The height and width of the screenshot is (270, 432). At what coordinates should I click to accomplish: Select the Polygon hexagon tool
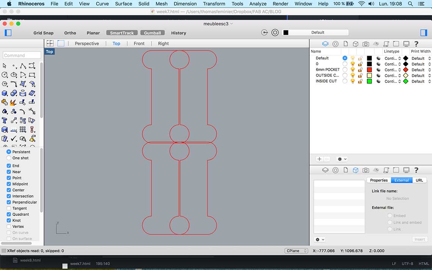click(5, 84)
